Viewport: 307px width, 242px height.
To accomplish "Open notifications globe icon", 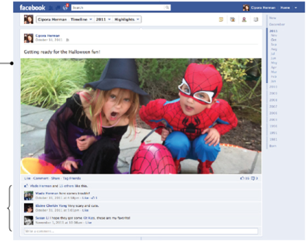I will pyautogui.click(x=65, y=8).
